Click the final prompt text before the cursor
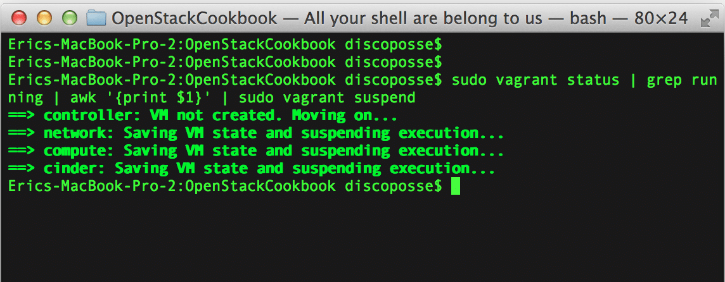This screenshot has height=282, width=725. [x=225, y=187]
